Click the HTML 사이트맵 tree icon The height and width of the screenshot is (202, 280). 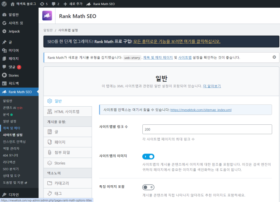[x=50, y=112]
